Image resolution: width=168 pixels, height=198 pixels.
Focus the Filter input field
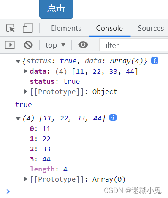click(133, 45)
